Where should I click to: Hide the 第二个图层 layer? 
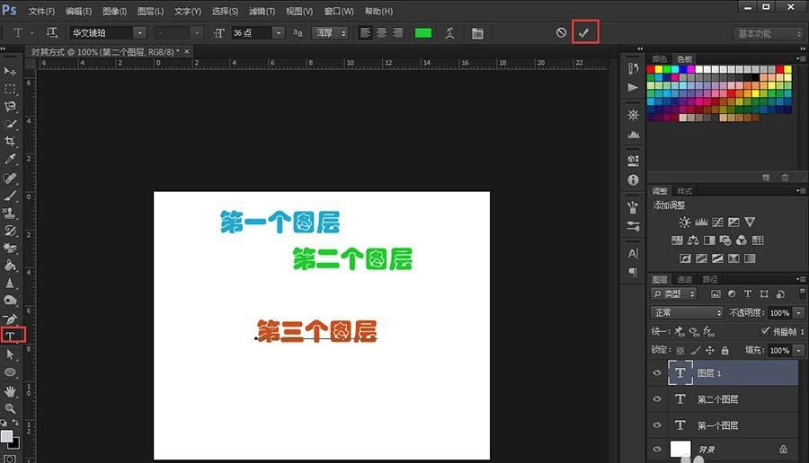pos(657,399)
